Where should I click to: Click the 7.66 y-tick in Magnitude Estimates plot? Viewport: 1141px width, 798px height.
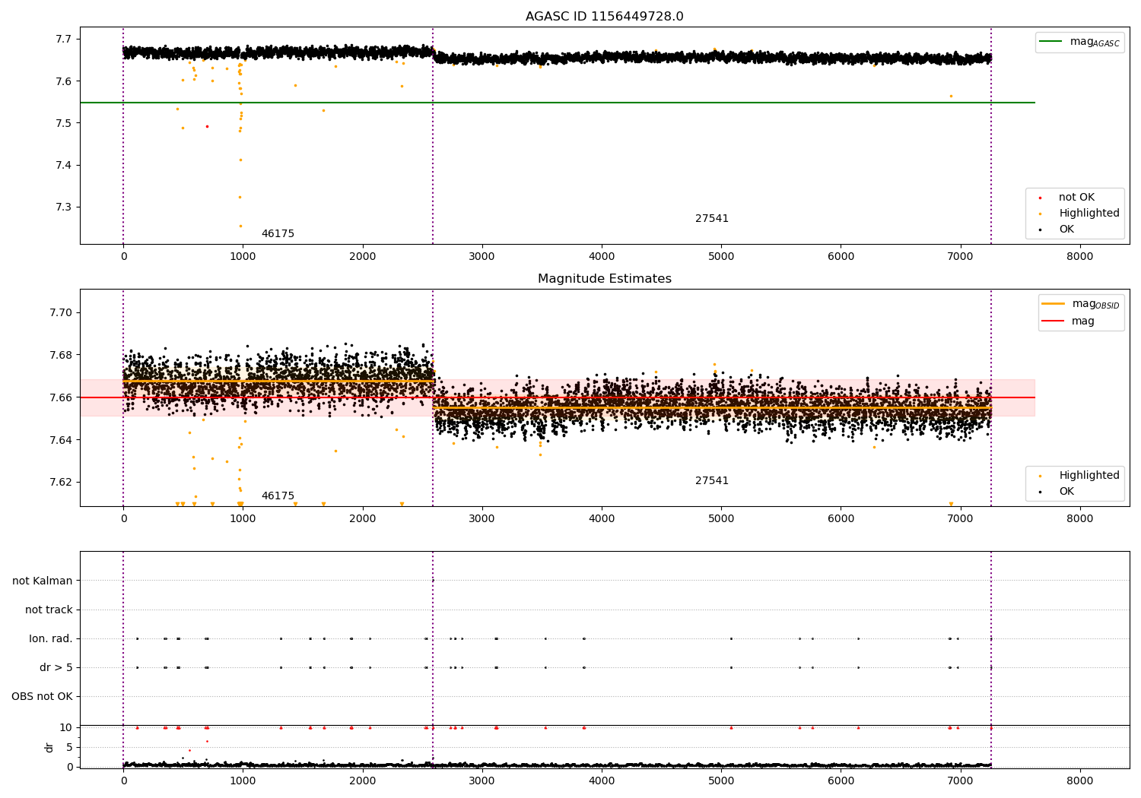[x=62, y=397]
